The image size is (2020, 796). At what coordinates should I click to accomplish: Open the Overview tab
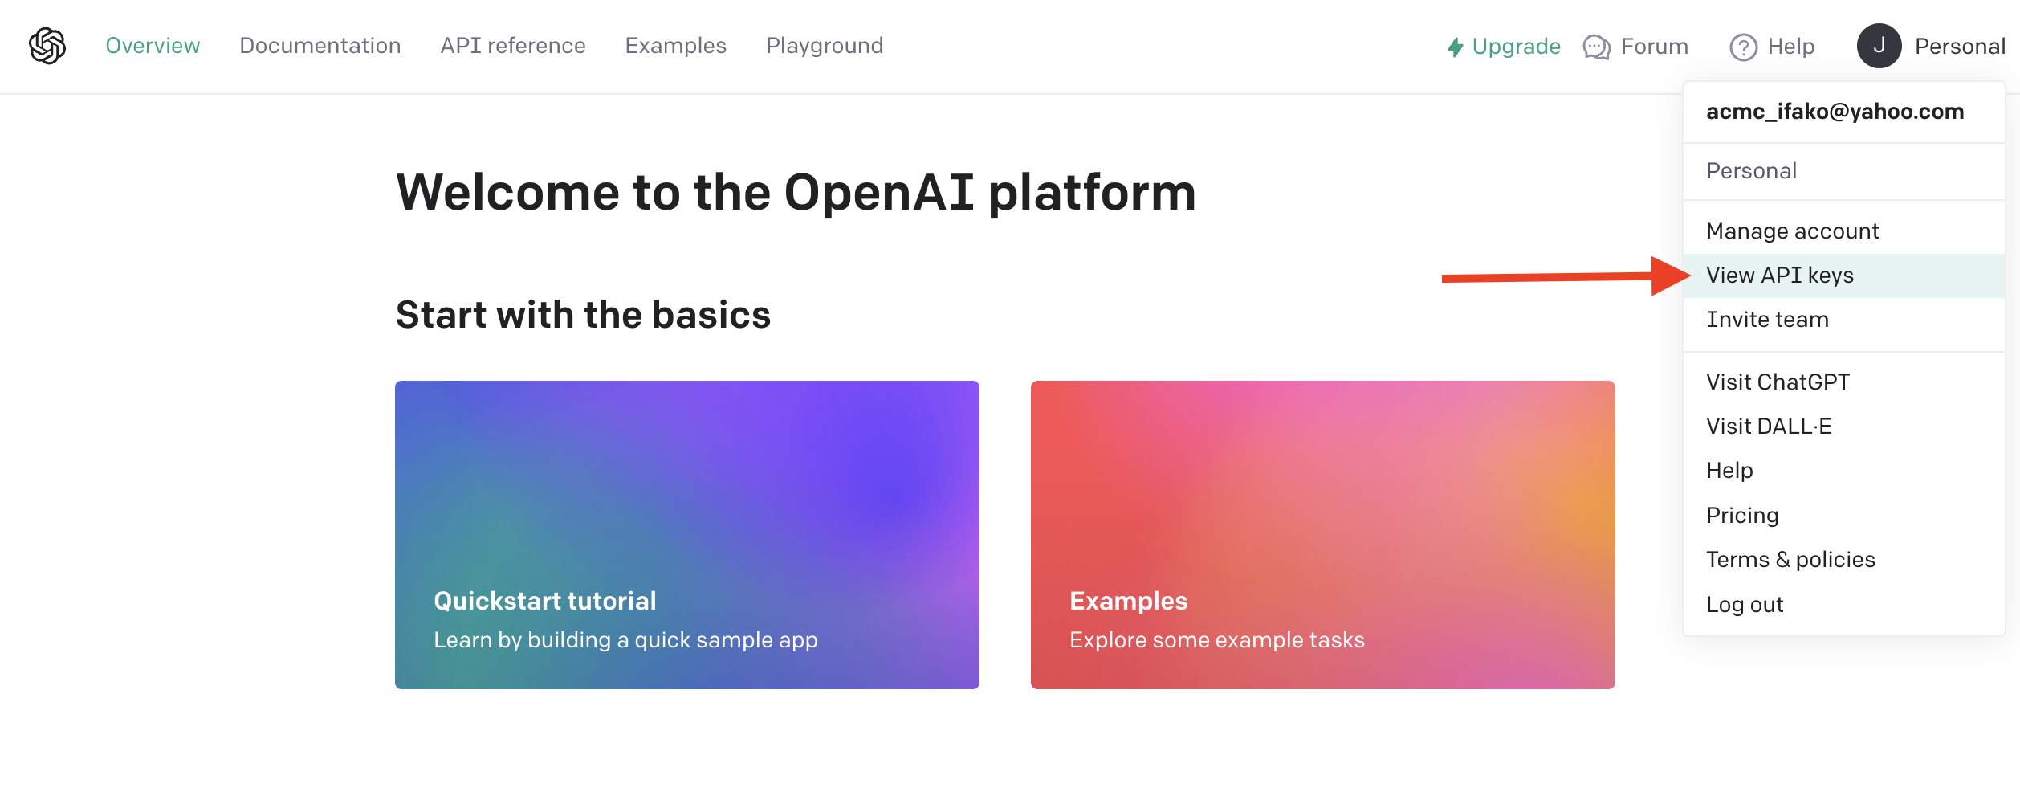coord(153,46)
